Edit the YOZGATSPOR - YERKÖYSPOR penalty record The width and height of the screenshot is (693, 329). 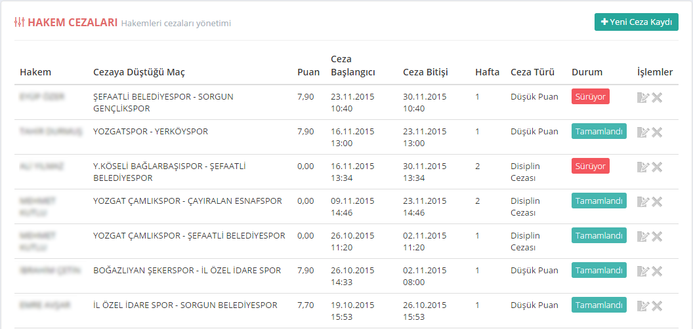click(643, 132)
